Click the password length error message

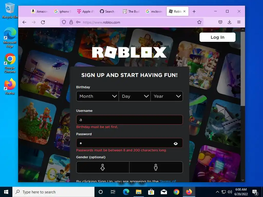pos(121,150)
